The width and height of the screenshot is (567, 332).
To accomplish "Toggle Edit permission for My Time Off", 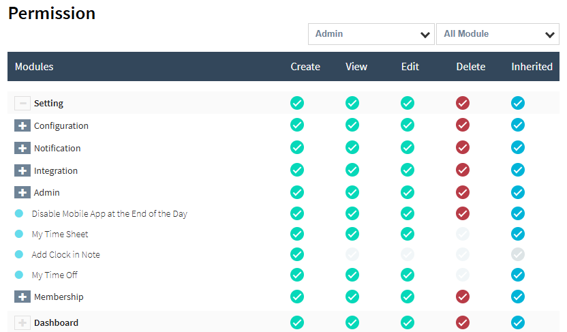I will (408, 275).
